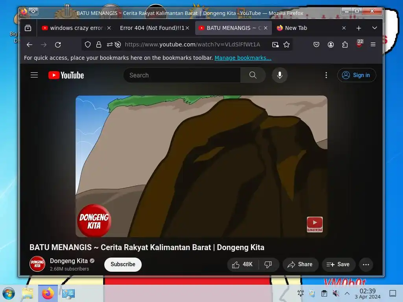Open YouTube guide sidebar menu
The width and height of the screenshot is (403, 302).
(x=34, y=75)
